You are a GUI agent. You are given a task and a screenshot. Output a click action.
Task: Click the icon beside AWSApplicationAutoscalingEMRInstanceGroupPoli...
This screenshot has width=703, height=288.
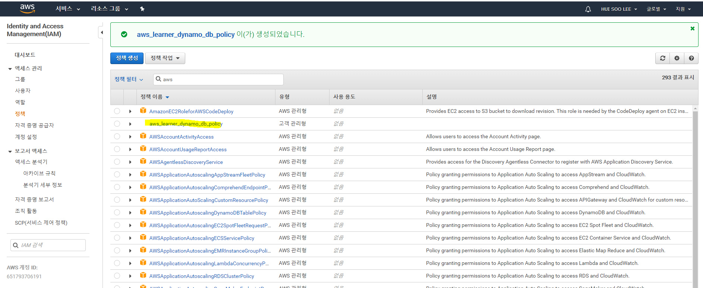[143, 250]
